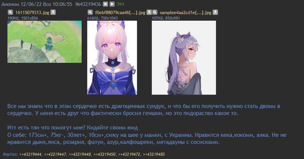Screen dimensions: 304x159
Task: Click the hide post X icon
Action: point(105,4)
